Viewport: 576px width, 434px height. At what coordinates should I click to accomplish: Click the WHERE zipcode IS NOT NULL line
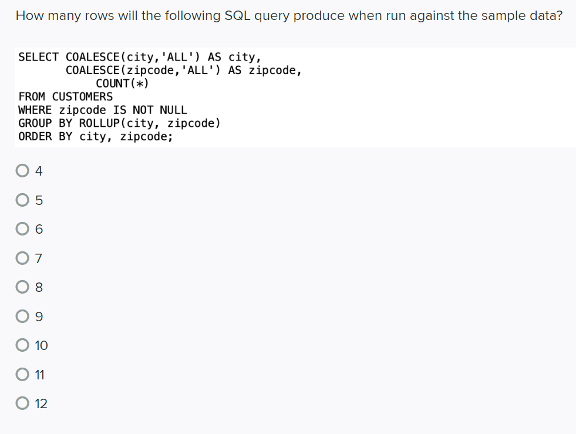tap(103, 110)
